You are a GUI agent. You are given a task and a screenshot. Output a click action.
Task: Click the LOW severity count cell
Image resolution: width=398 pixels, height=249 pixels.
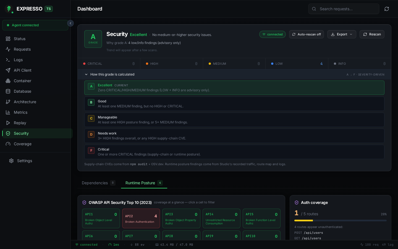tap(297, 64)
